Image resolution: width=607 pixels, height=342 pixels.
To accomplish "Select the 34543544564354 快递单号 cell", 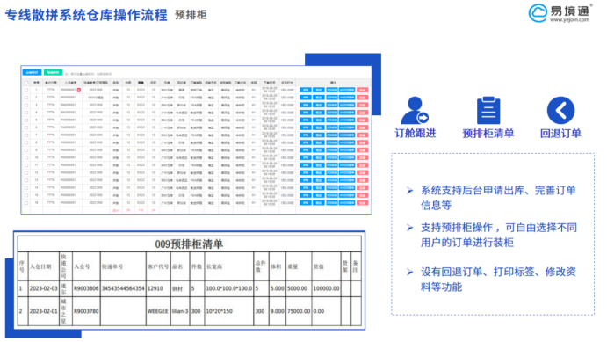I will point(123,288).
